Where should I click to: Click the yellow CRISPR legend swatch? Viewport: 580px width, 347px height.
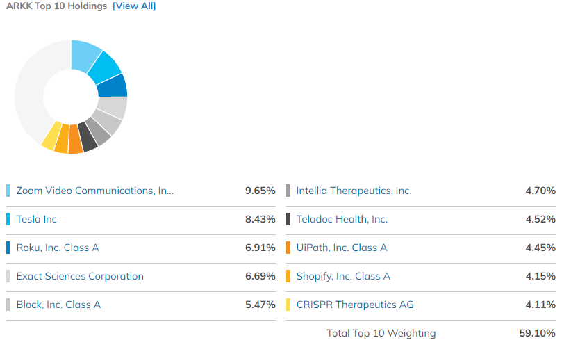(x=288, y=305)
